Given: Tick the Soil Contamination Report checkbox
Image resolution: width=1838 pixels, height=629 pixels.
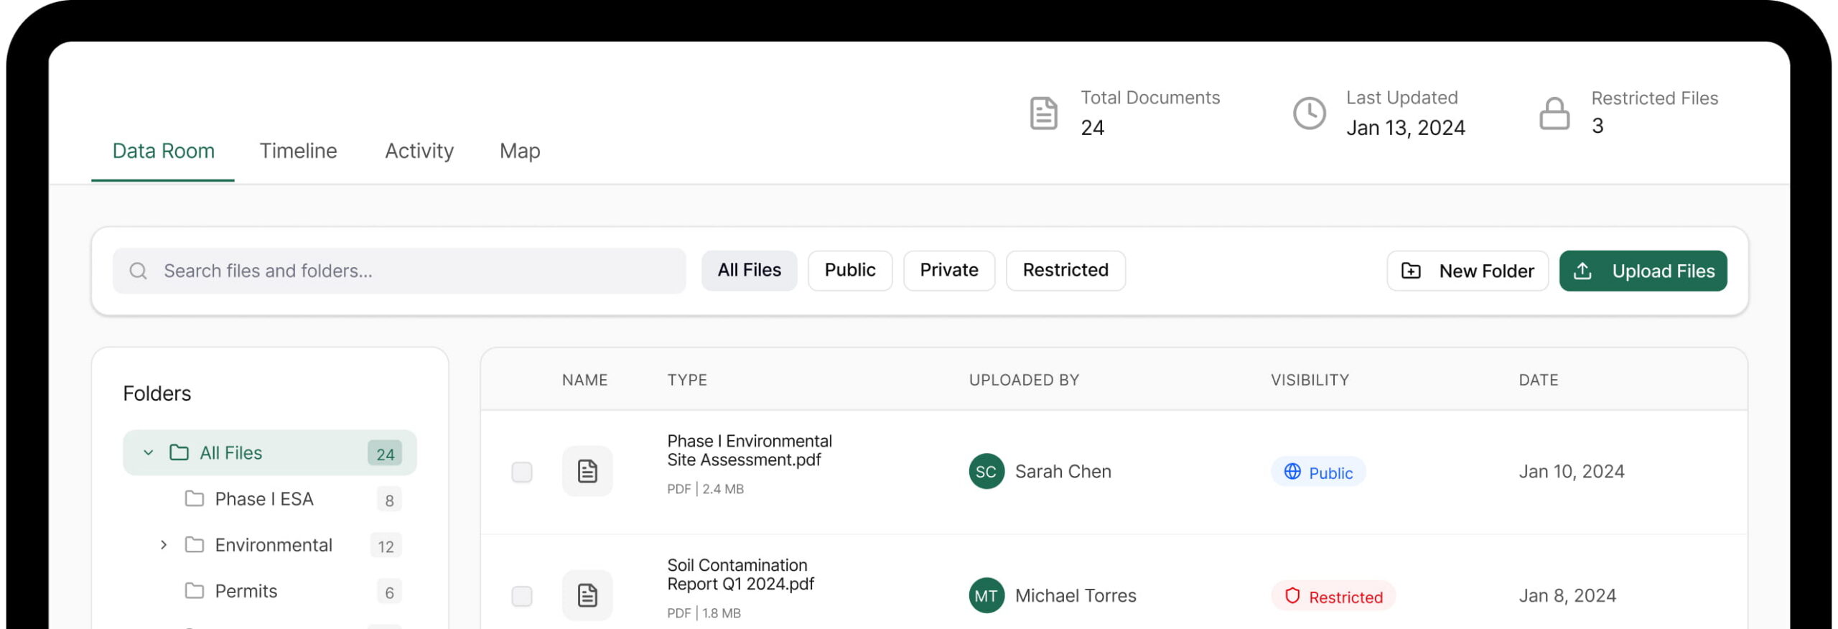Looking at the screenshot, I should point(521,596).
